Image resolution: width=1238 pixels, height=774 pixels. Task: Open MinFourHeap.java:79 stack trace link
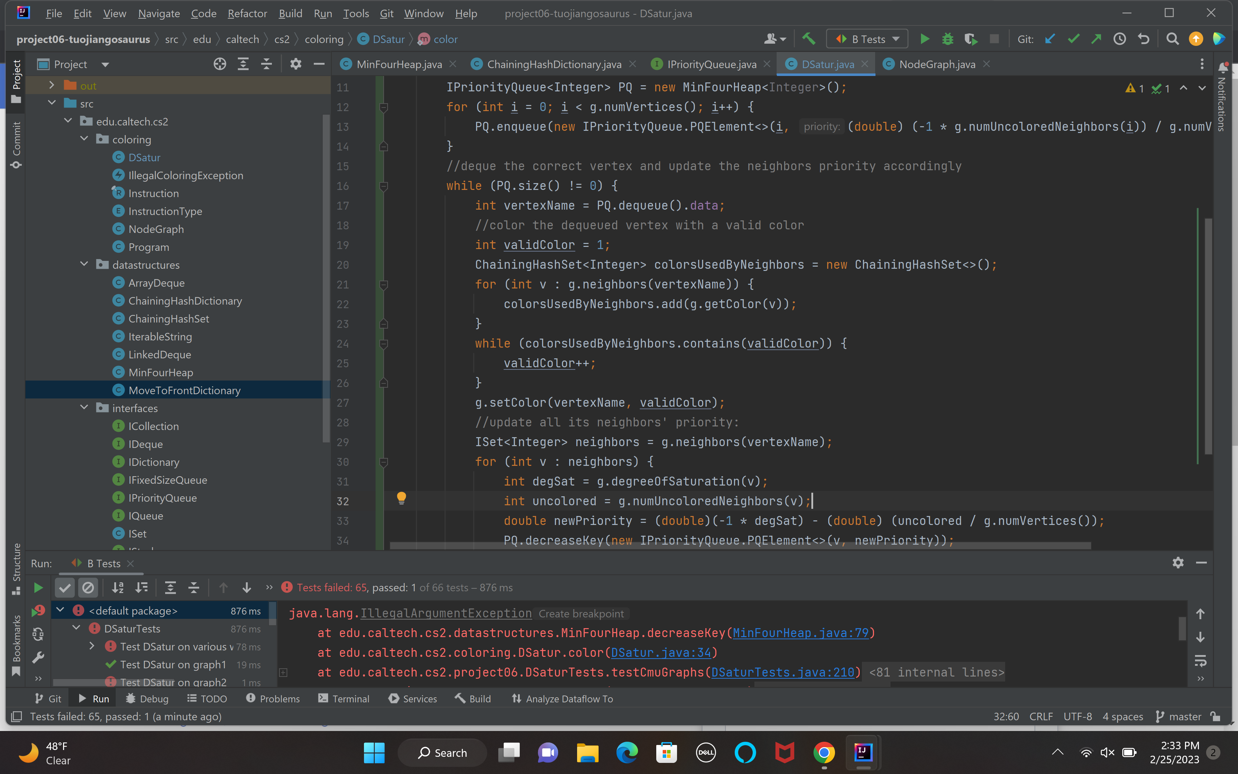coord(800,633)
